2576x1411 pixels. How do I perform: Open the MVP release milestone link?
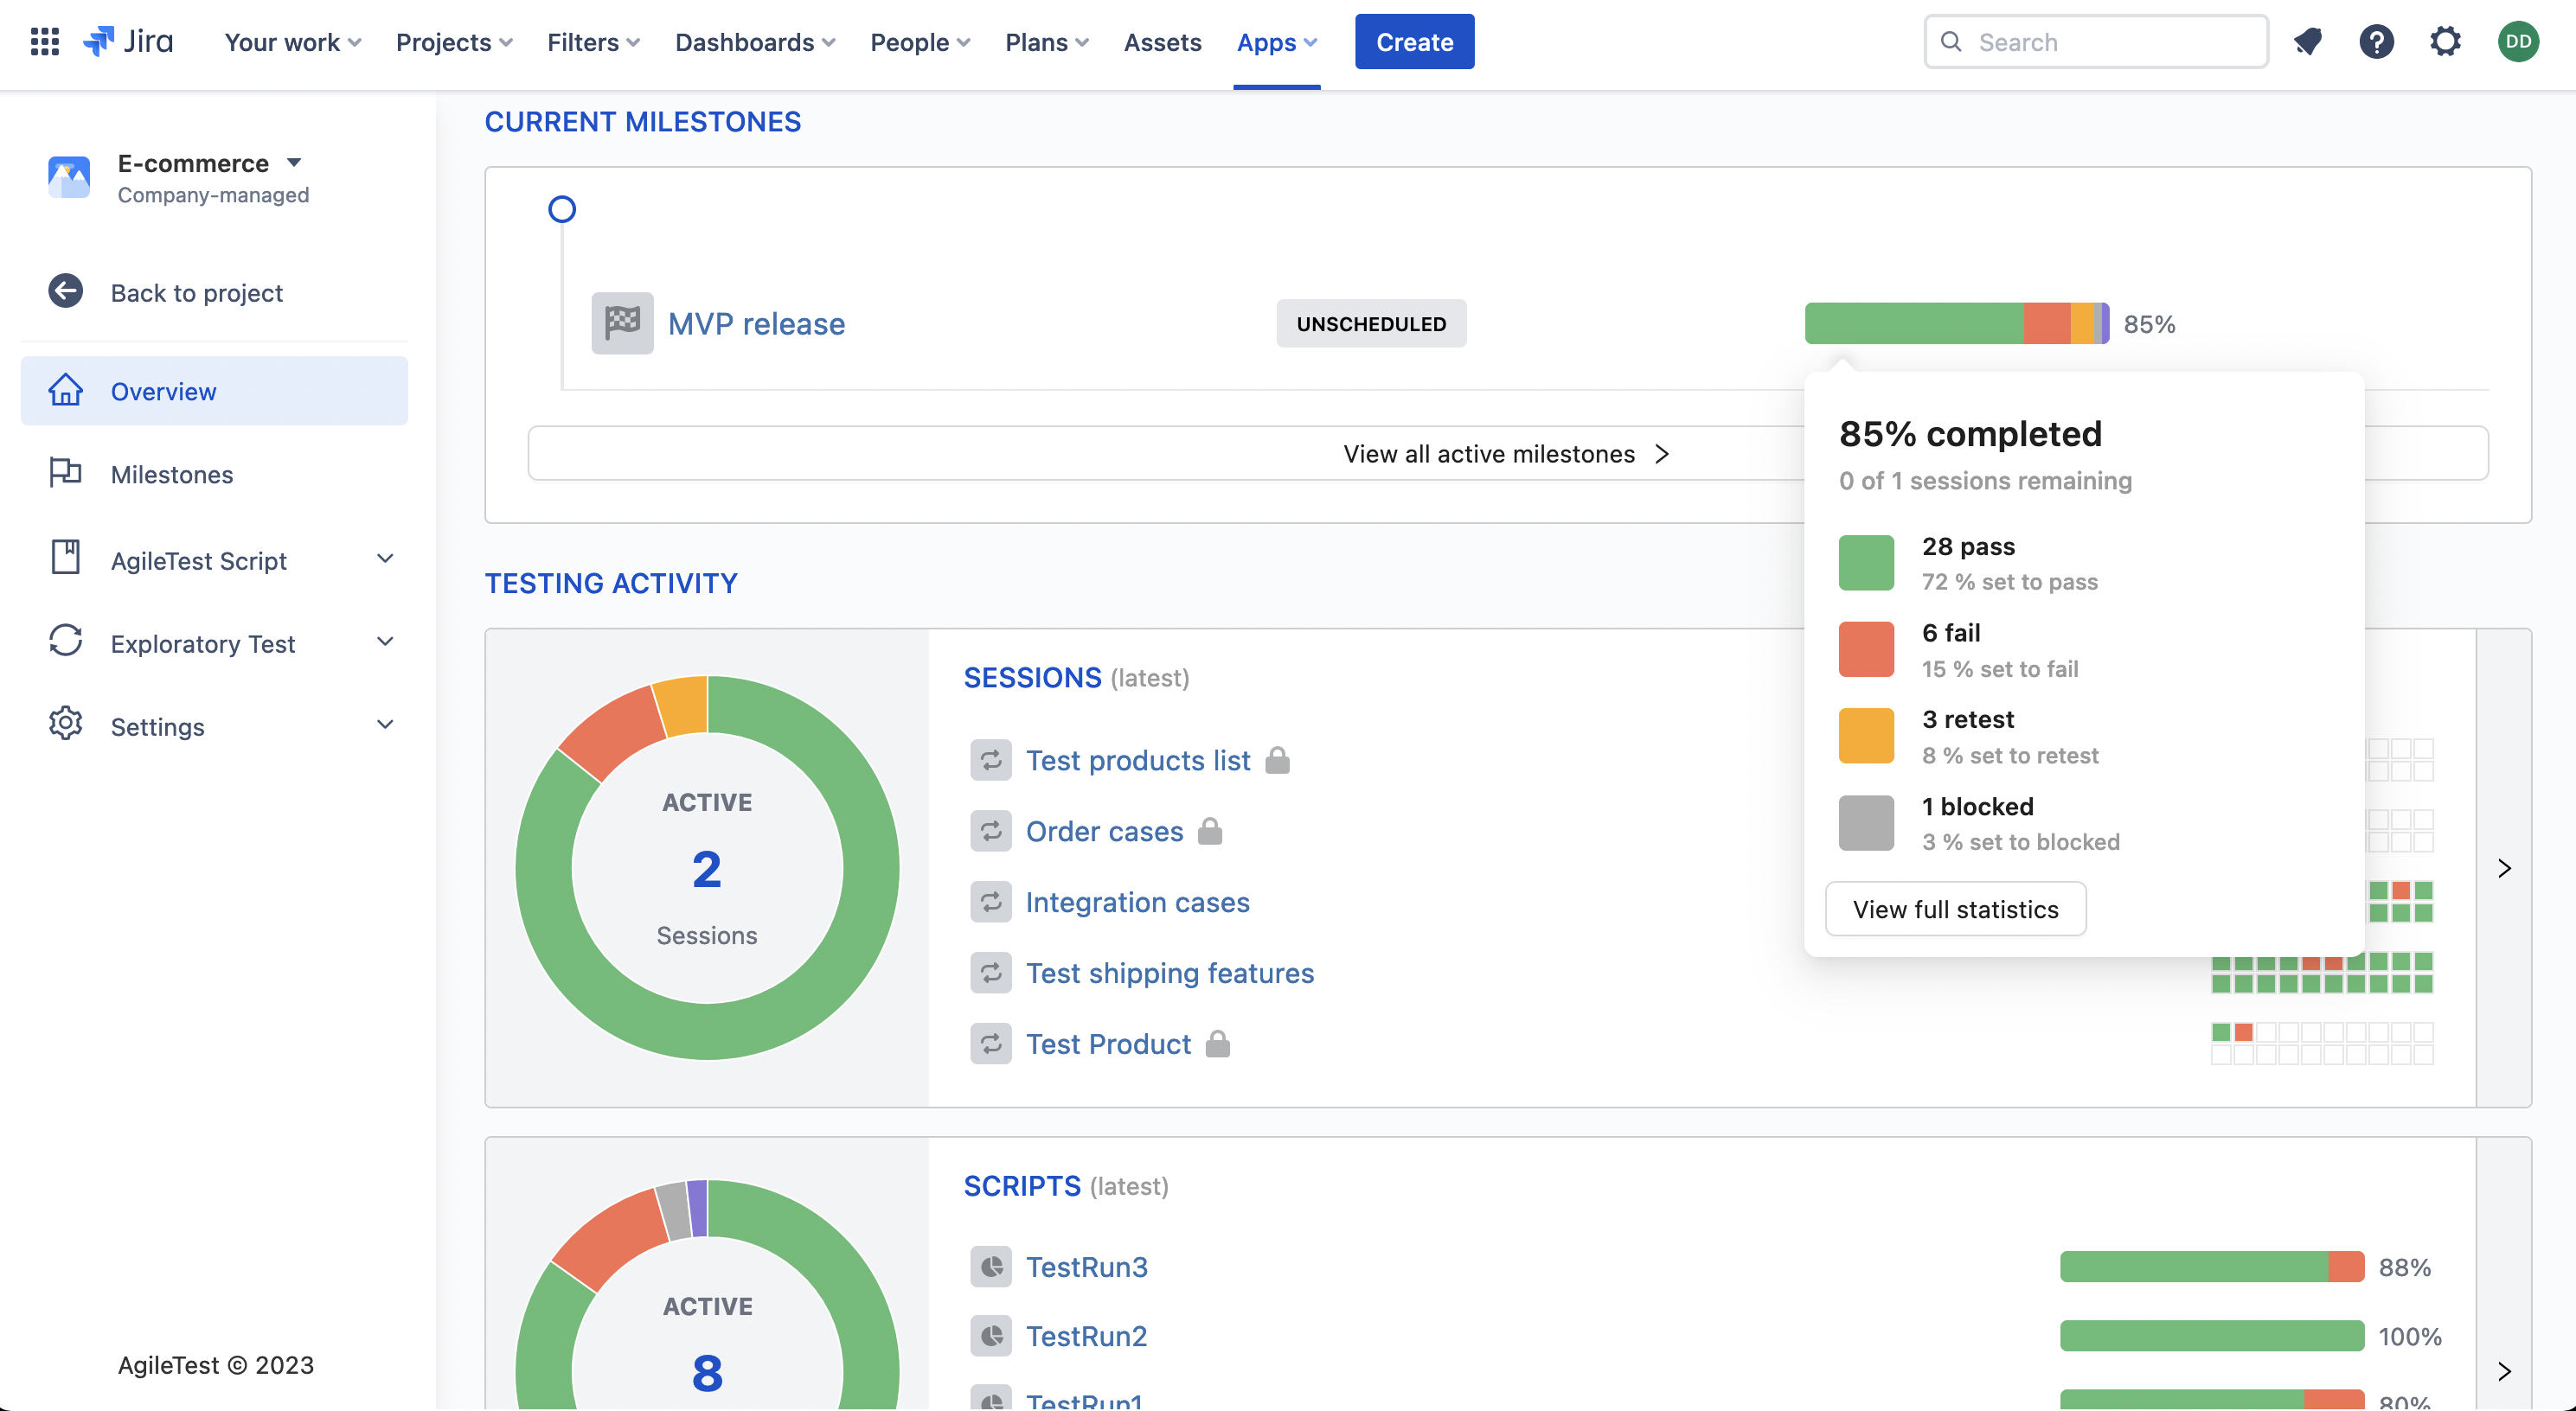756,322
